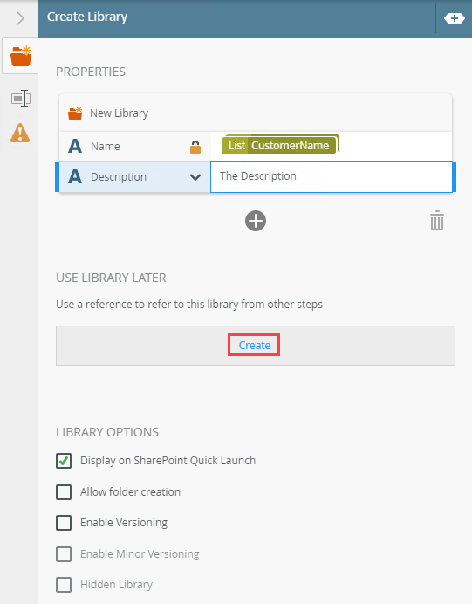Check the Enable Versioning option
The image size is (472, 604).
pos(64,523)
